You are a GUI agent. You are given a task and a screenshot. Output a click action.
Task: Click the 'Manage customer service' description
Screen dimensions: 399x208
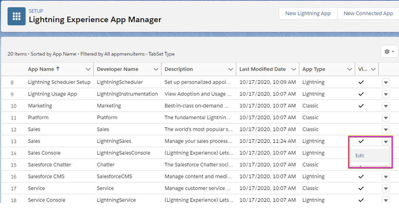tap(198, 188)
